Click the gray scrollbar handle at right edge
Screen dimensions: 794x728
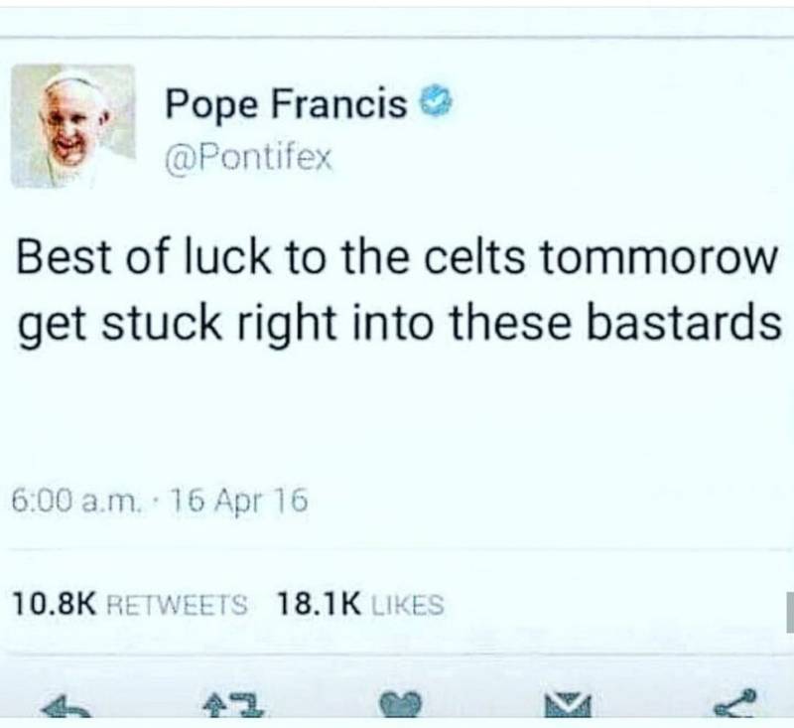click(x=790, y=613)
